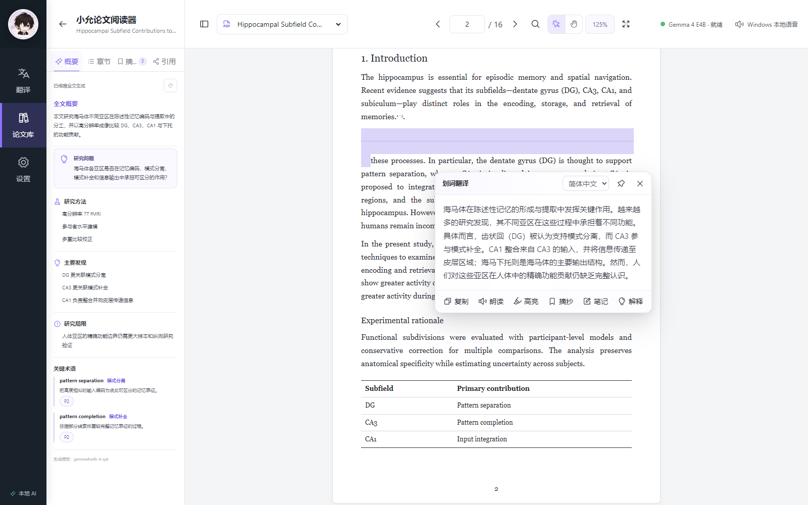
Task: Open the 翻译 section in the sidebar
Action: pyautogui.click(x=23, y=81)
